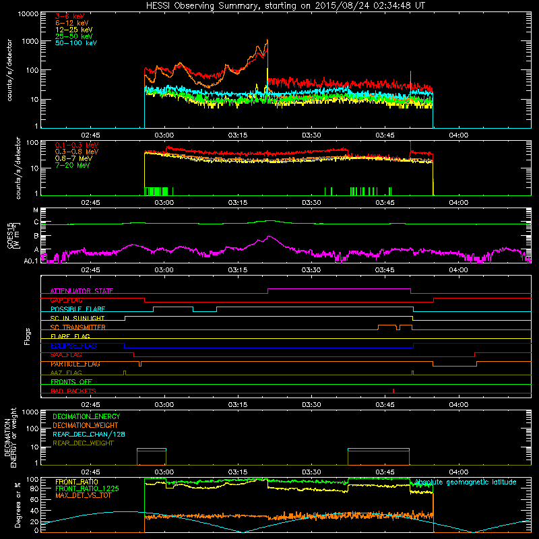Click the A0.1 label on GOES axis
Screen dimensions: 539x539
[x=31, y=261]
